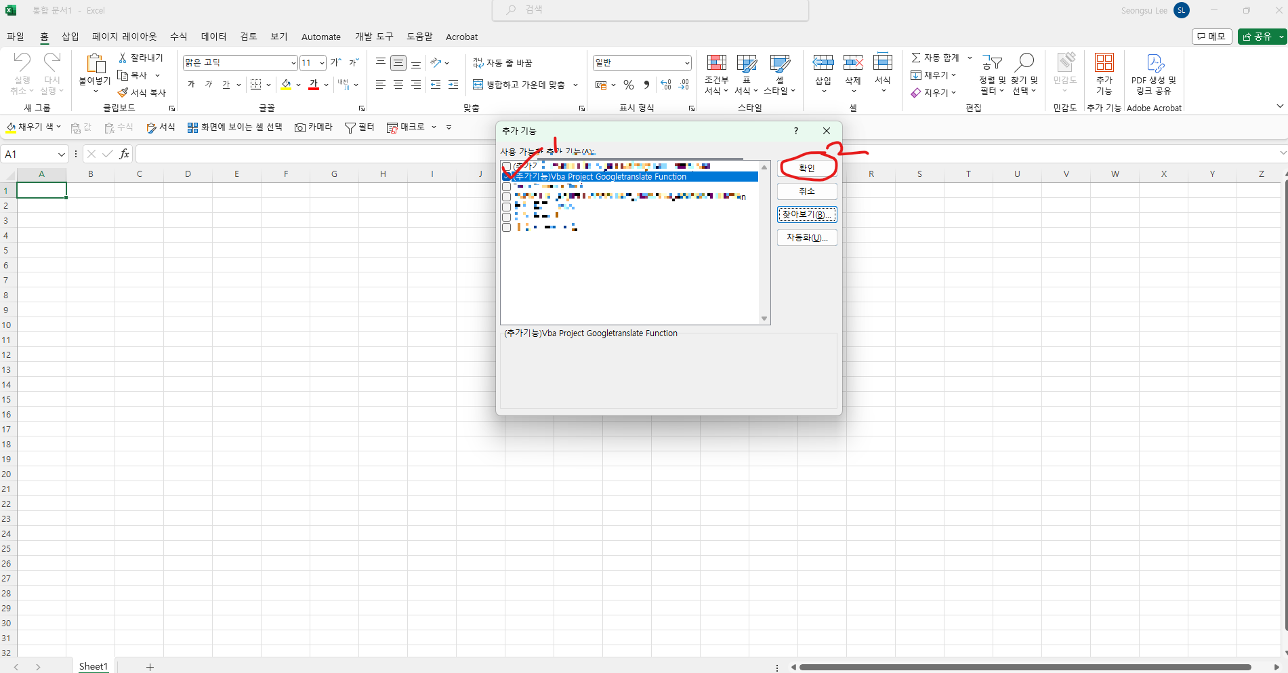The height and width of the screenshot is (673, 1288).
Task: Open the 채우기 색 dropdown
Action: click(59, 127)
